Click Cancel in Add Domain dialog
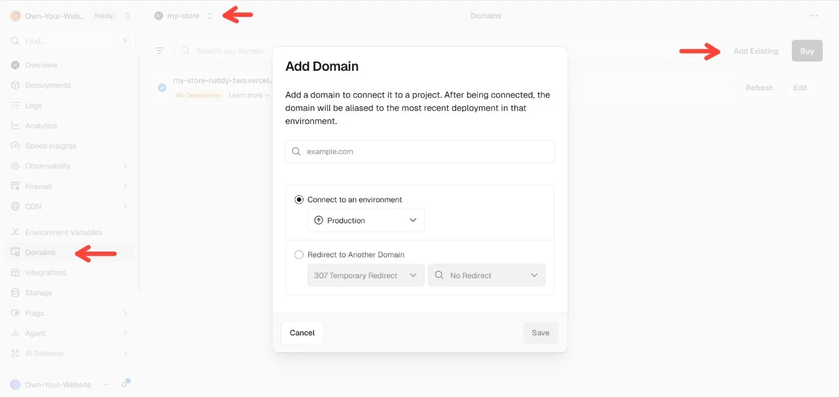839x397 pixels. coord(302,333)
